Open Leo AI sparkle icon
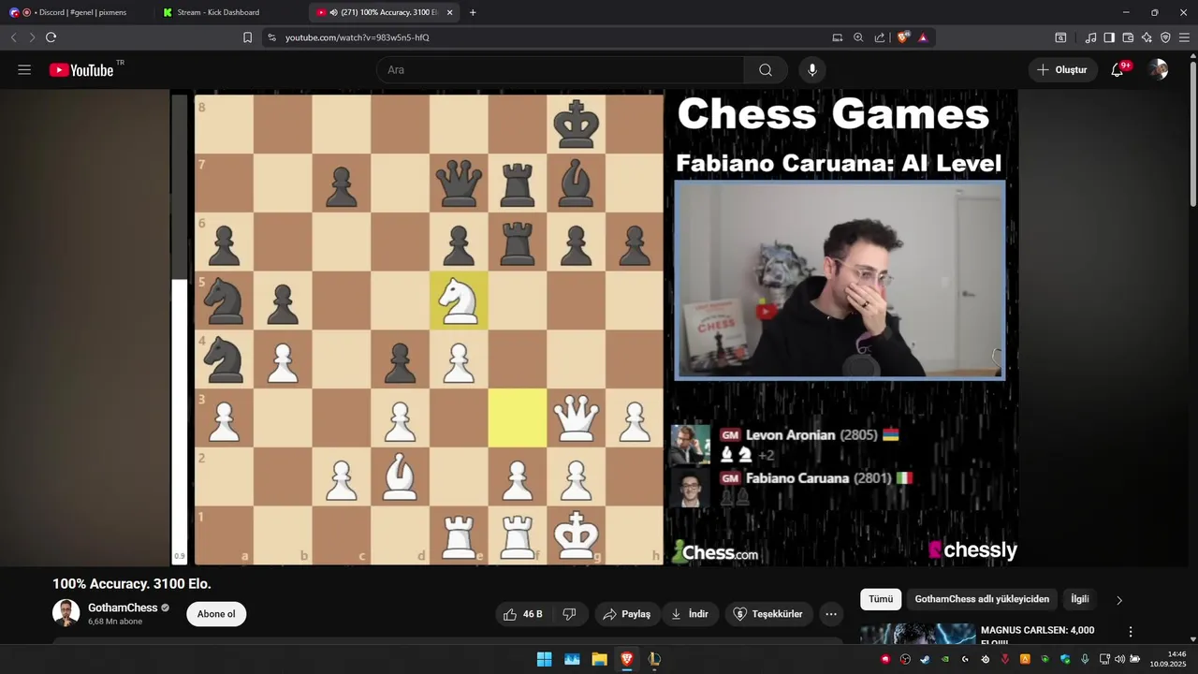This screenshot has height=674, width=1198. [x=1147, y=37]
